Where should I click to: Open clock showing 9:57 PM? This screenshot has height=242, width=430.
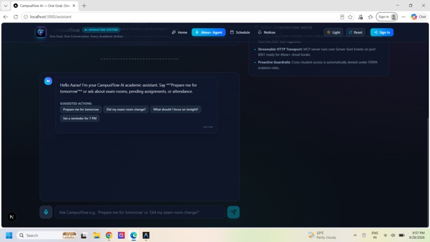(x=417, y=235)
